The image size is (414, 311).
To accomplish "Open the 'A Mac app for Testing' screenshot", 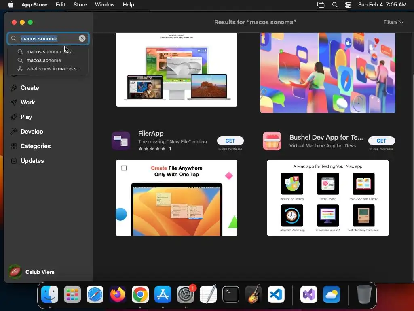I will (x=327, y=198).
